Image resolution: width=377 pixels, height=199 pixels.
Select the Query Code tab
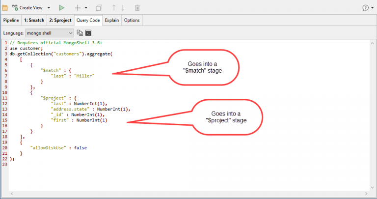point(88,20)
